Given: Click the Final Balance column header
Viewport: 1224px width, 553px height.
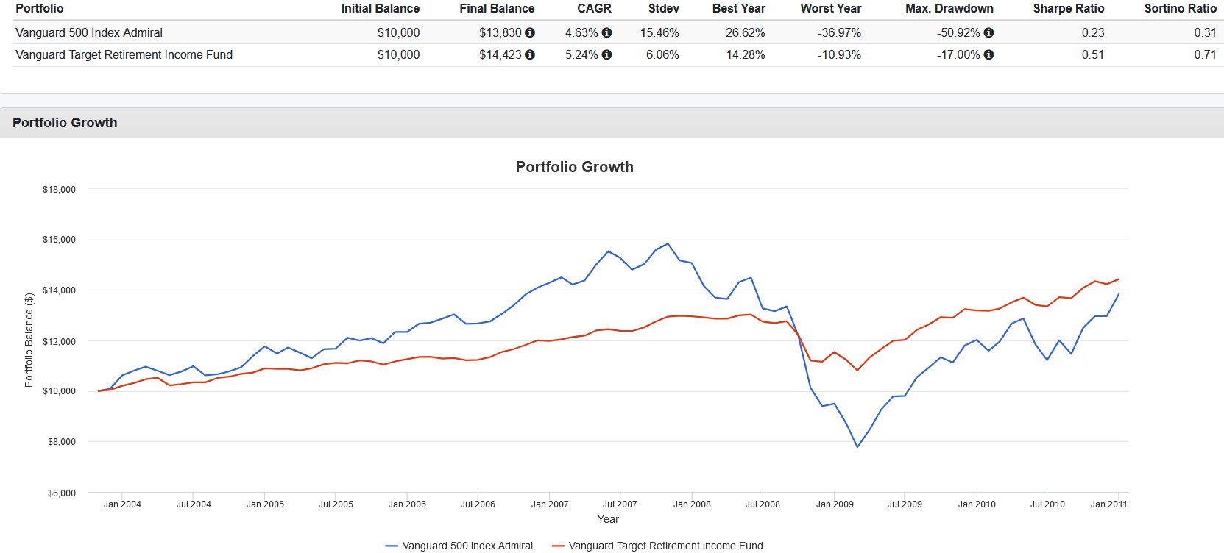Looking at the screenshot, I should pyautogui.click(x=497, y=8).
